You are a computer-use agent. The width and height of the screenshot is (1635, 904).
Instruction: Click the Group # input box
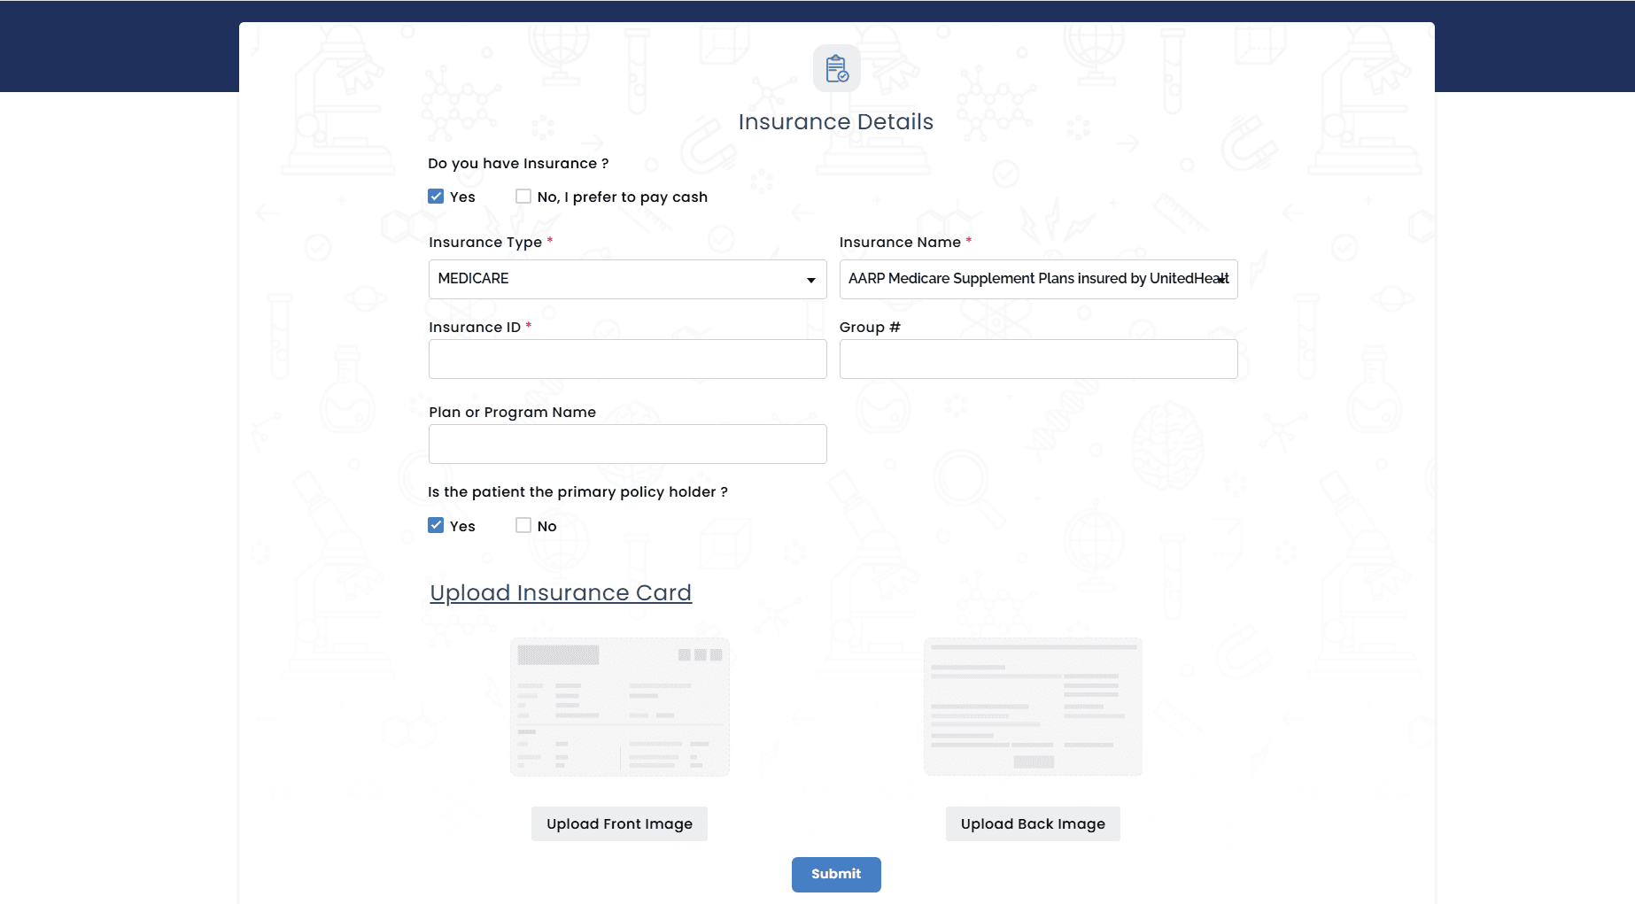tap(1037, 359)
